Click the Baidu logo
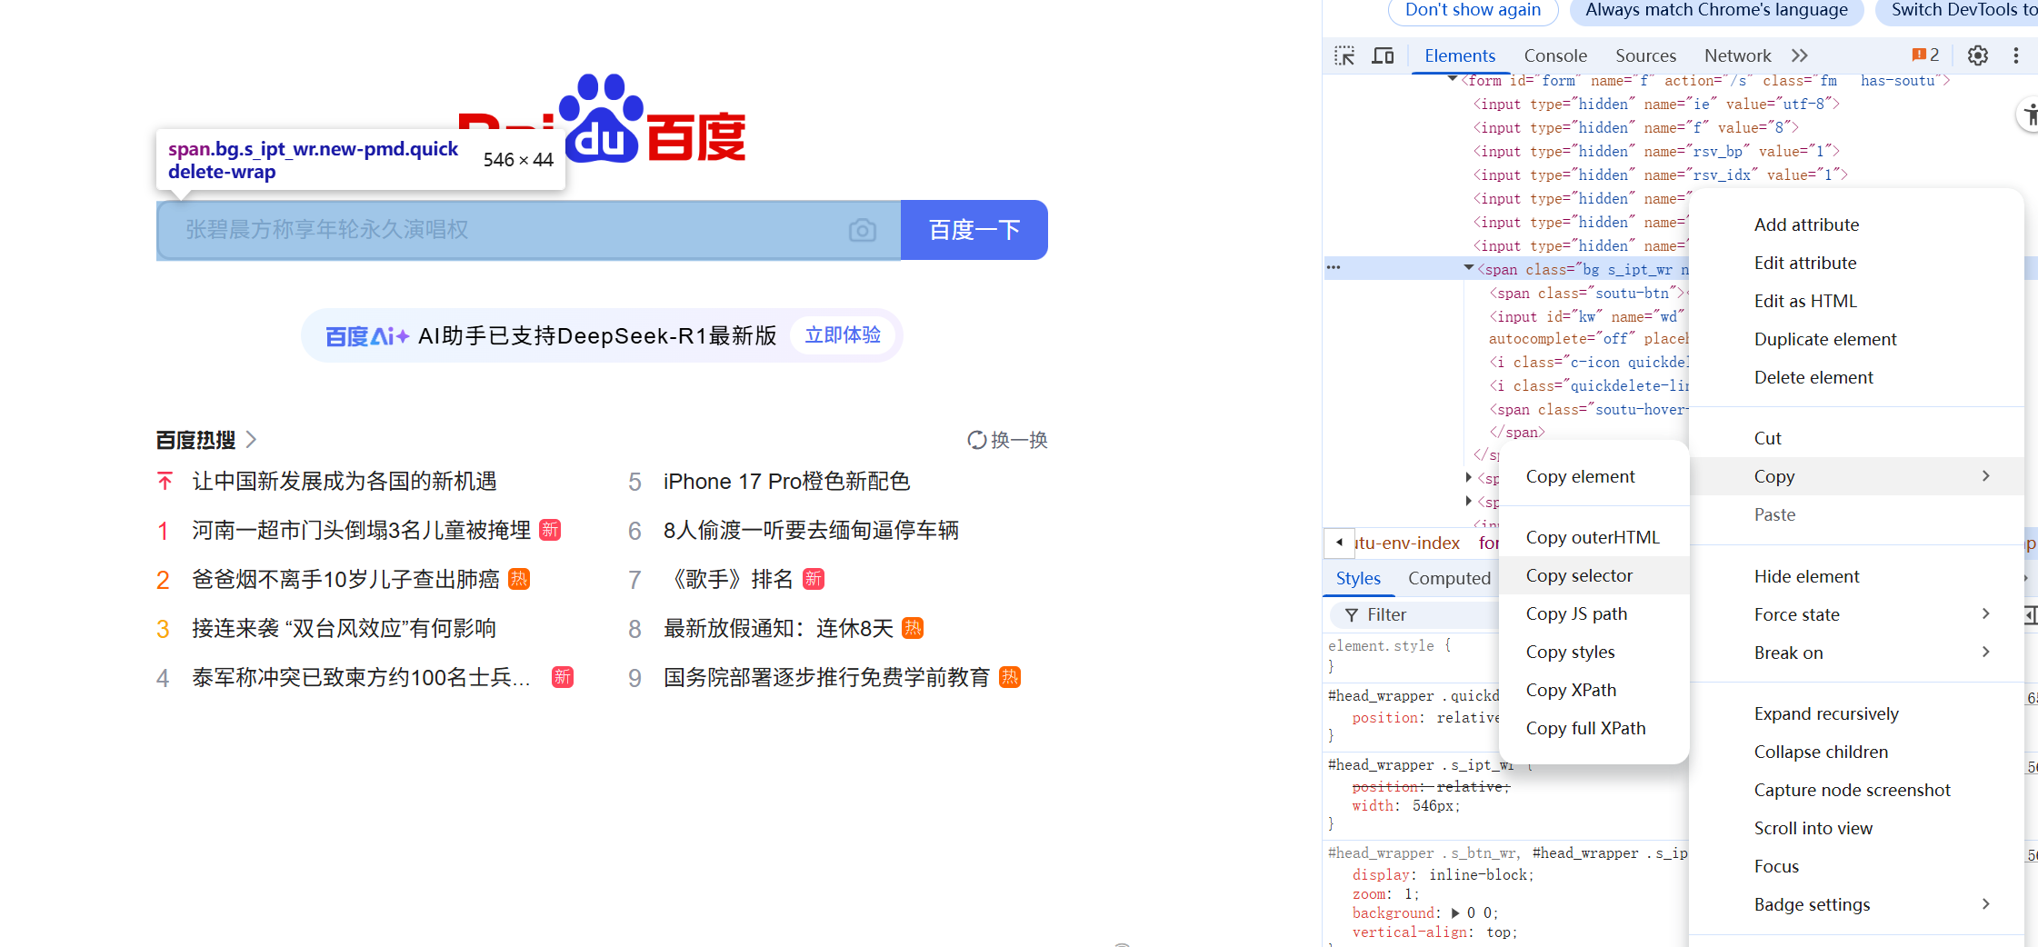The width and height of the screenshot is (2038, 947). pyautogui.click(x=602, y=118)
